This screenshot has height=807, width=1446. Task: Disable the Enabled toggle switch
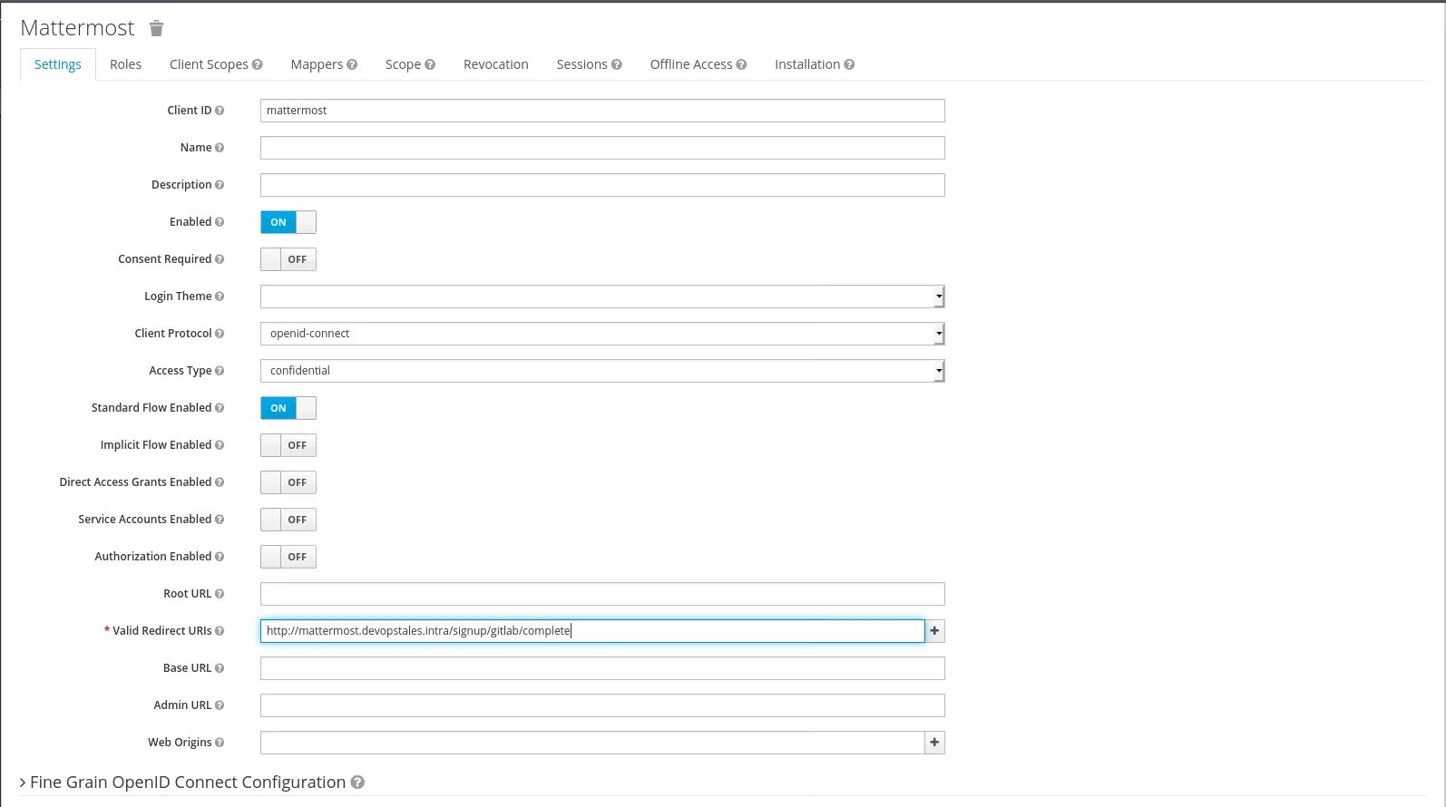(x=288, y=222)
